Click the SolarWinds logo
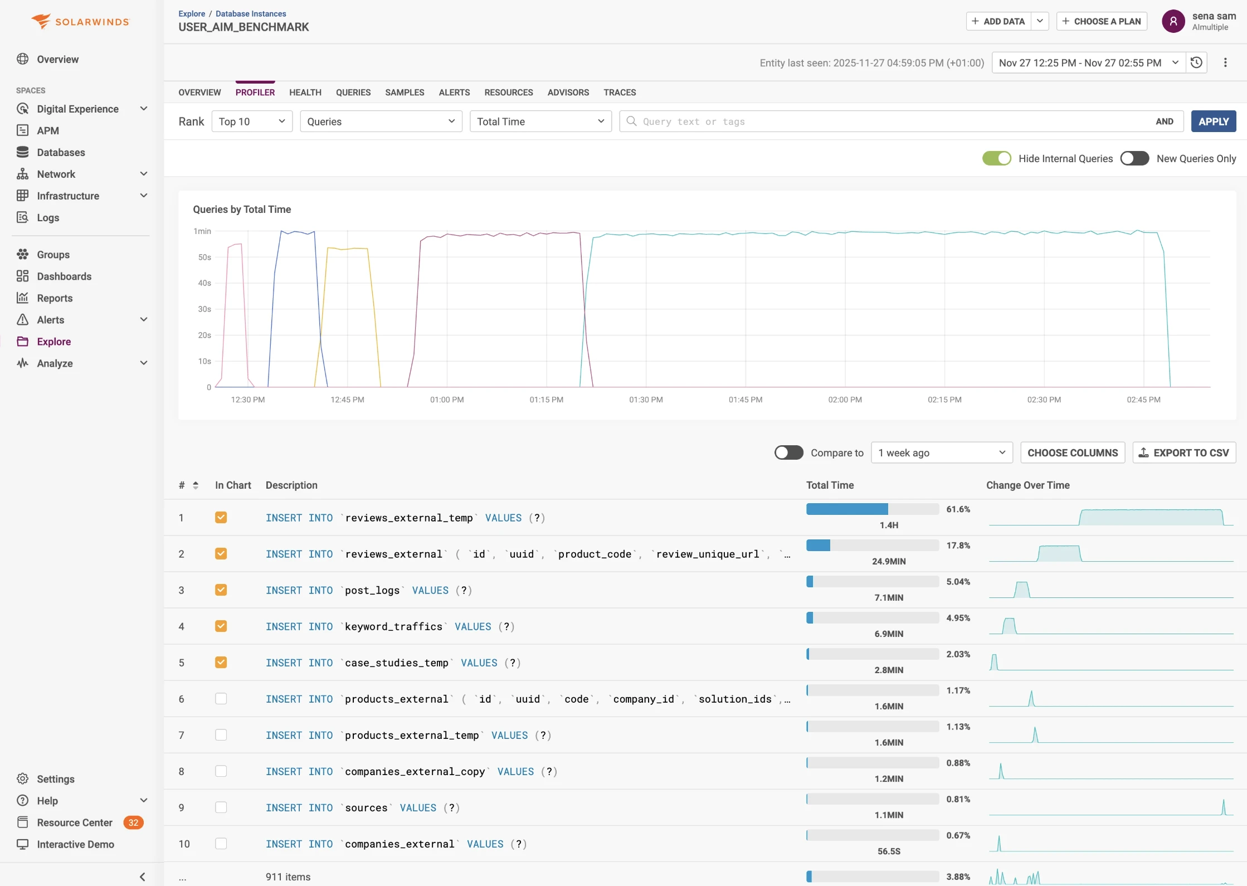The width and height of the screenshot is (1247, 886). [x=80, y=21]
